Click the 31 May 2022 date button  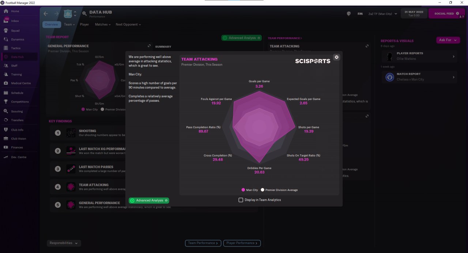tap(414, 14)
